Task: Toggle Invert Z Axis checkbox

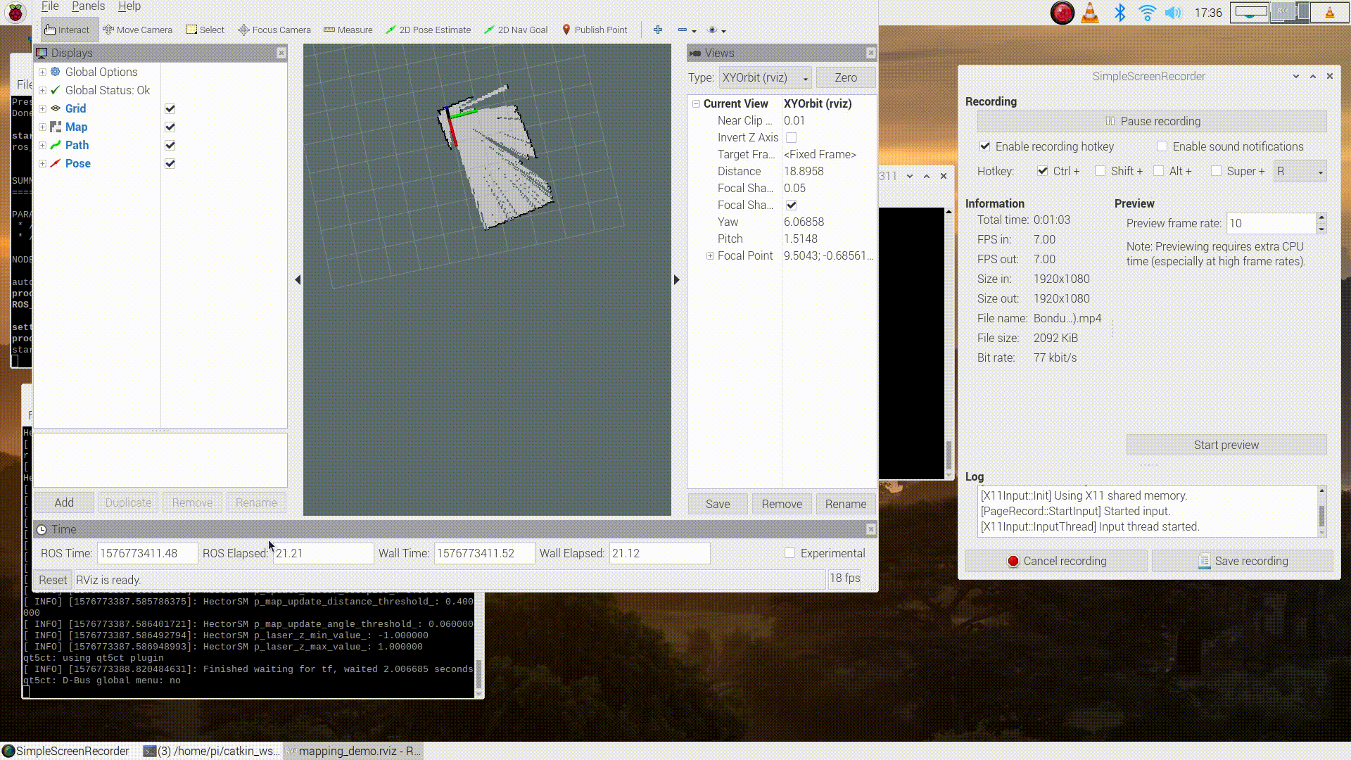Action: click(791, 137)
